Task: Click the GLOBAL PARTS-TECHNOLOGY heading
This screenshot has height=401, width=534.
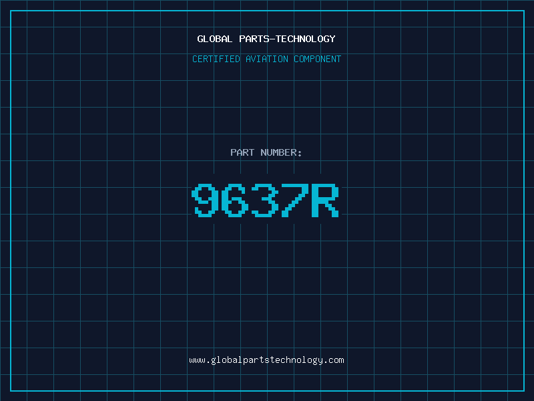Action: 266,39
